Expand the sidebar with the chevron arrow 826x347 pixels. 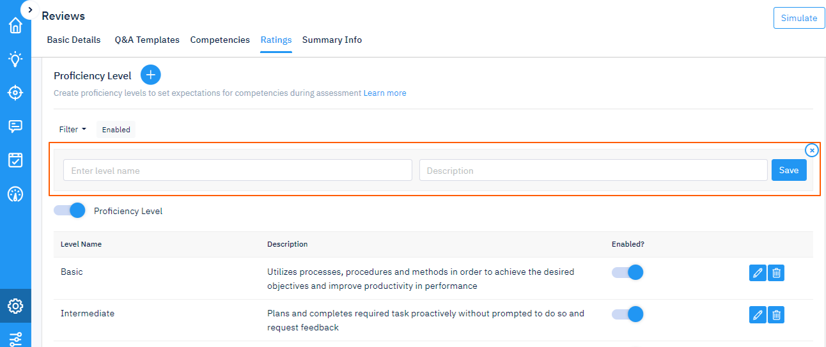(x=30, y=10)
